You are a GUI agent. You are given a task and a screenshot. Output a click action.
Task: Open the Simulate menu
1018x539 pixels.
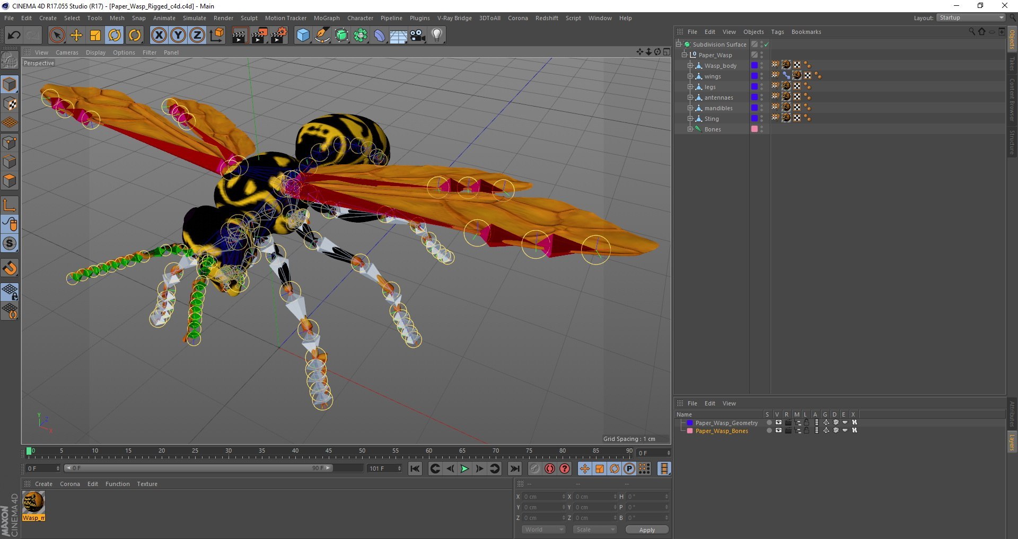pyautogui.click(x=195, y=18)
